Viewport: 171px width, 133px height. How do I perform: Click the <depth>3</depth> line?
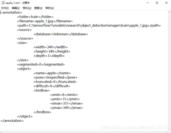(x=49, y=56)
